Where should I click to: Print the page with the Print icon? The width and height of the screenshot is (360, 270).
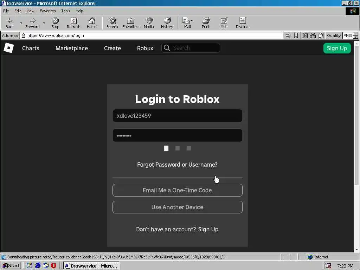(206, 23)
